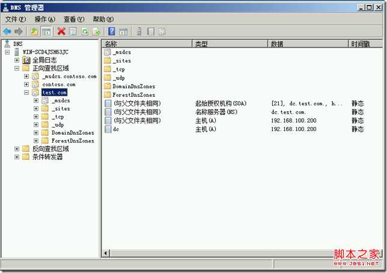This screenshot has width=387, height=273.
Task: Select the dc host (A) record name
Action: pos(116,129)
